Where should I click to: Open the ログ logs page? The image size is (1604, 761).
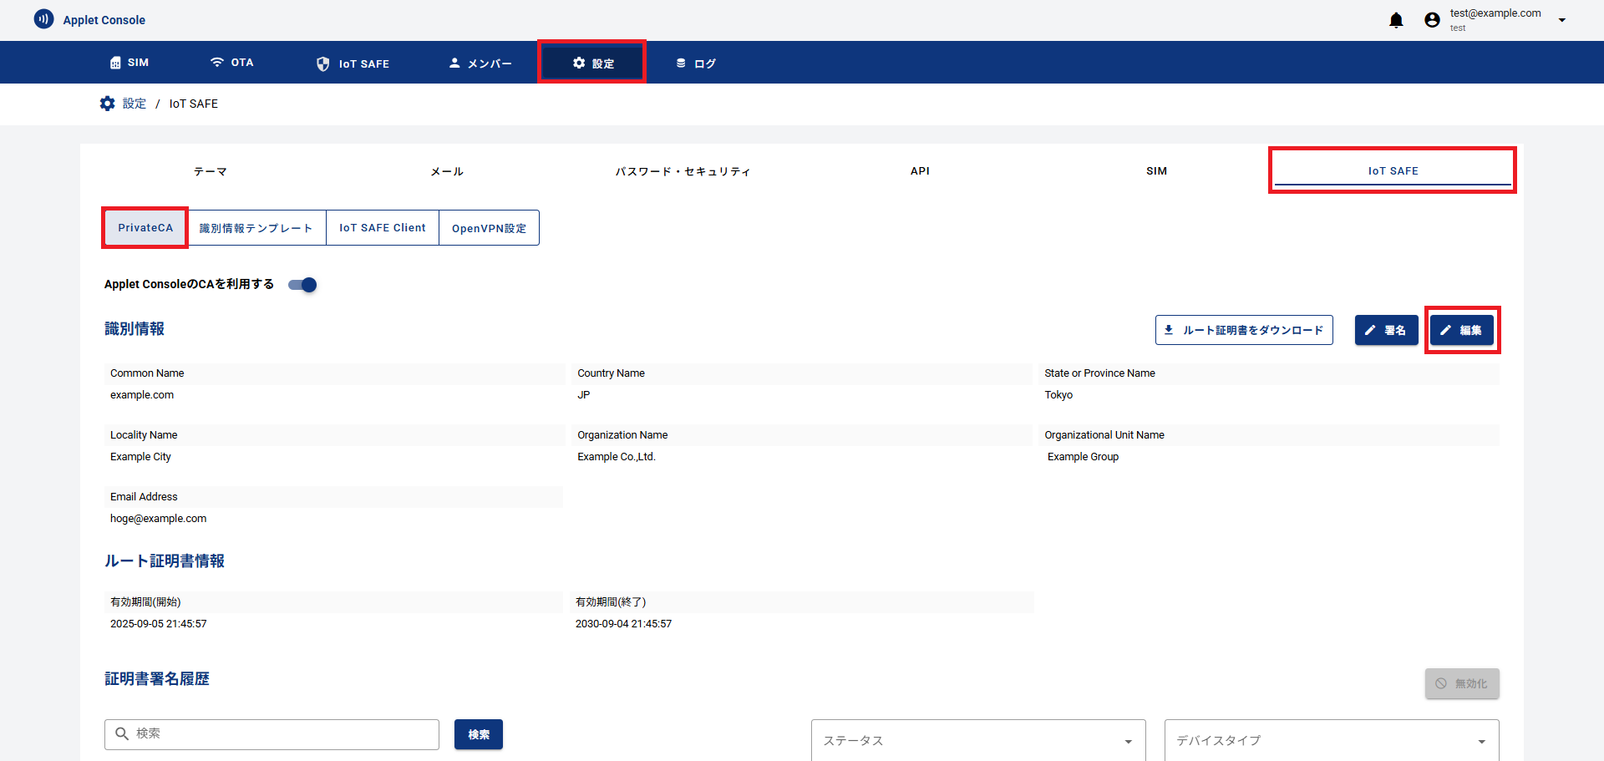tap(696, 63)
